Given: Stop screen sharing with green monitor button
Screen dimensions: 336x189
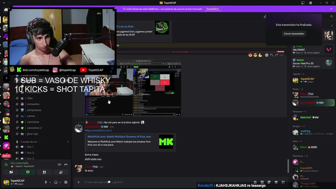Looking at the screenshot, I should pyautogui.click(x=28, y=172).
